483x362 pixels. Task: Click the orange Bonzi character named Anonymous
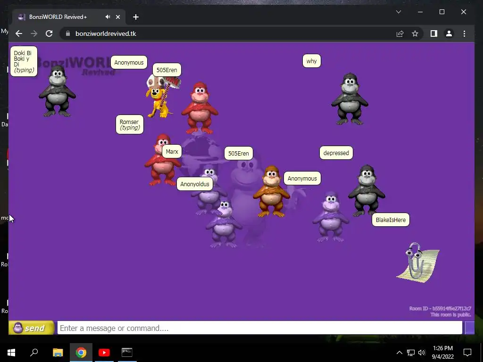click(271, 191)
